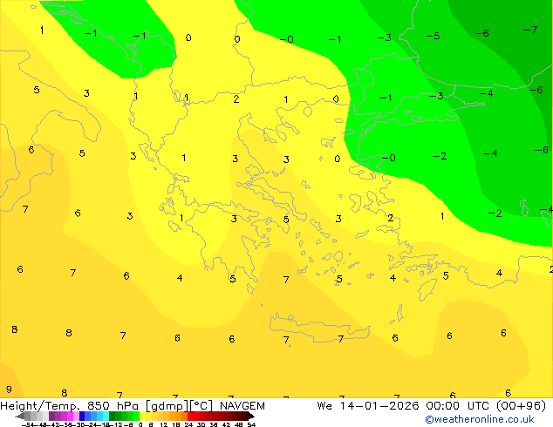Click the 54 label on the legend scale
This screenshot has width=553, height=427.
(x=251, y=424)
